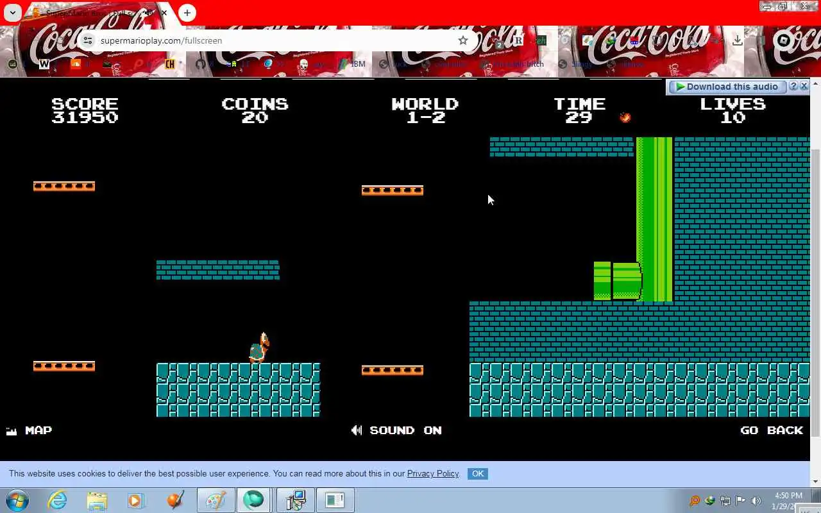
Task: Click the COINS 20 counter
Action: pyautogui.click(x=255, y=110)
